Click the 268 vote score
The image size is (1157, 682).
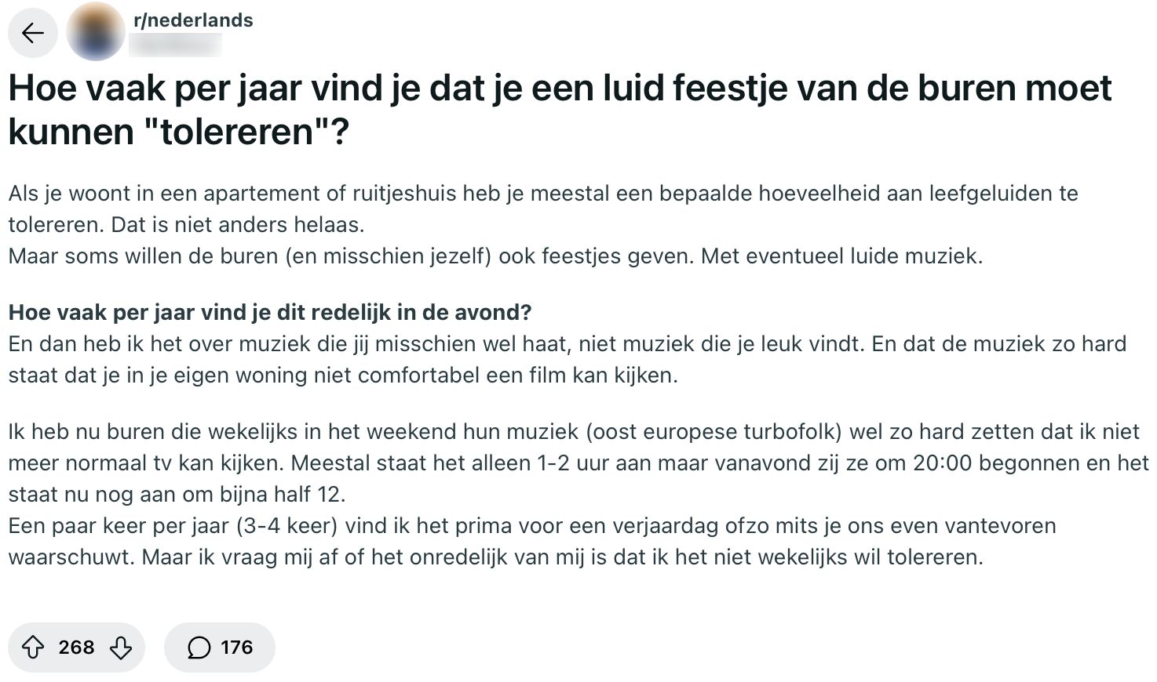[76, 648]
